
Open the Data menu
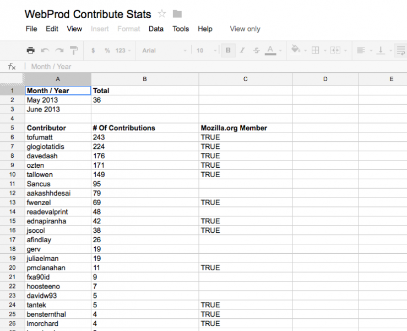pyautogui.click(x=156, y=29)
